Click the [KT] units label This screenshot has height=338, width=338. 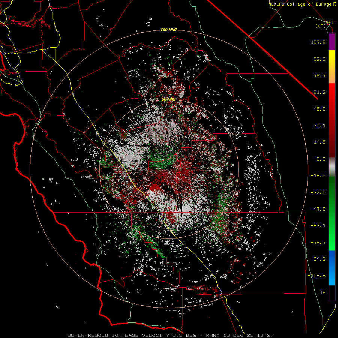coord(321,26)
